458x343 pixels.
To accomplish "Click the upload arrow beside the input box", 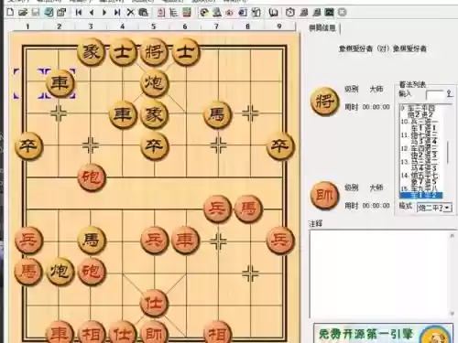I will (x=449, y=93).
